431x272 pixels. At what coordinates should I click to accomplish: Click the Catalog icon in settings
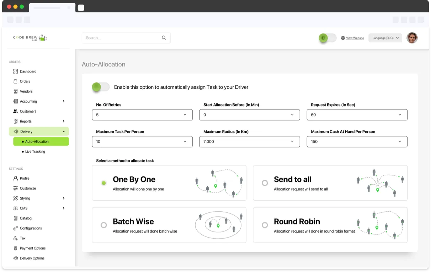15,218
